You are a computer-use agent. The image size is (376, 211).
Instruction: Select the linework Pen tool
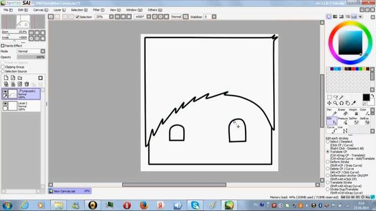(332, 112)
